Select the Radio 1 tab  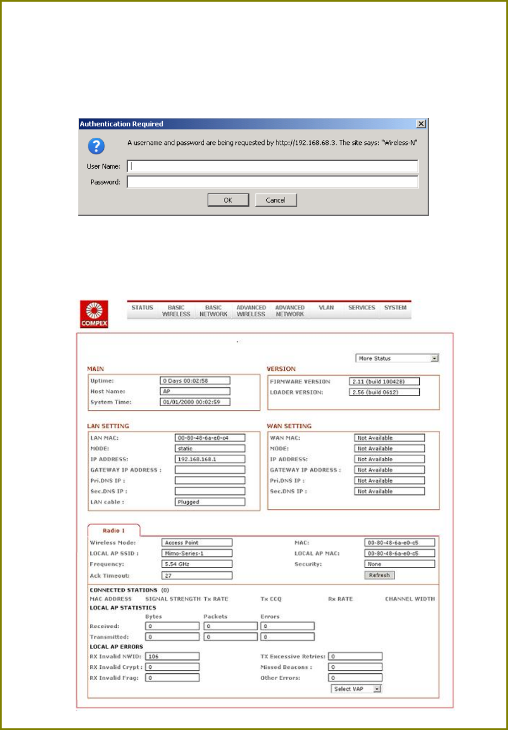[x=114, y=531]
